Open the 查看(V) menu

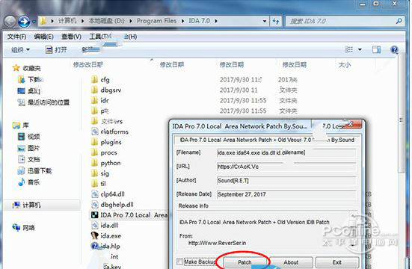pyautogui.click(x=71, y=37)
